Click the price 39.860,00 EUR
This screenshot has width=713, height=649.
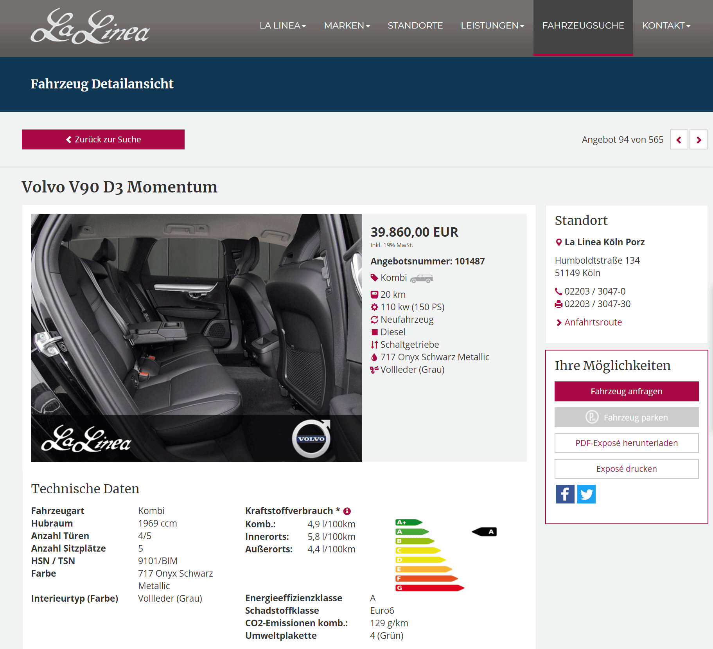[x=414, y=232]
